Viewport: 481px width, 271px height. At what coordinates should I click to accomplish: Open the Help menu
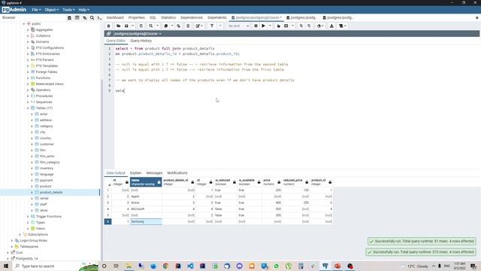pos(83,10)
